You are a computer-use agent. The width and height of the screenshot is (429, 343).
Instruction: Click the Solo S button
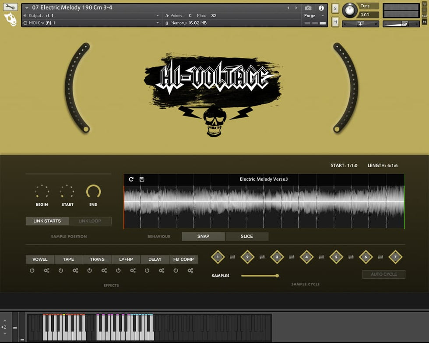[335, 8]
